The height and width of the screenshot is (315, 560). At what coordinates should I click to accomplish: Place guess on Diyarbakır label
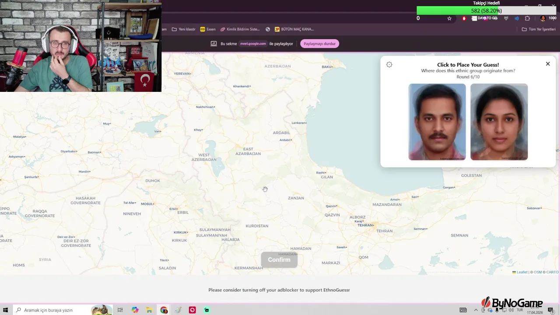pos(68,151)
